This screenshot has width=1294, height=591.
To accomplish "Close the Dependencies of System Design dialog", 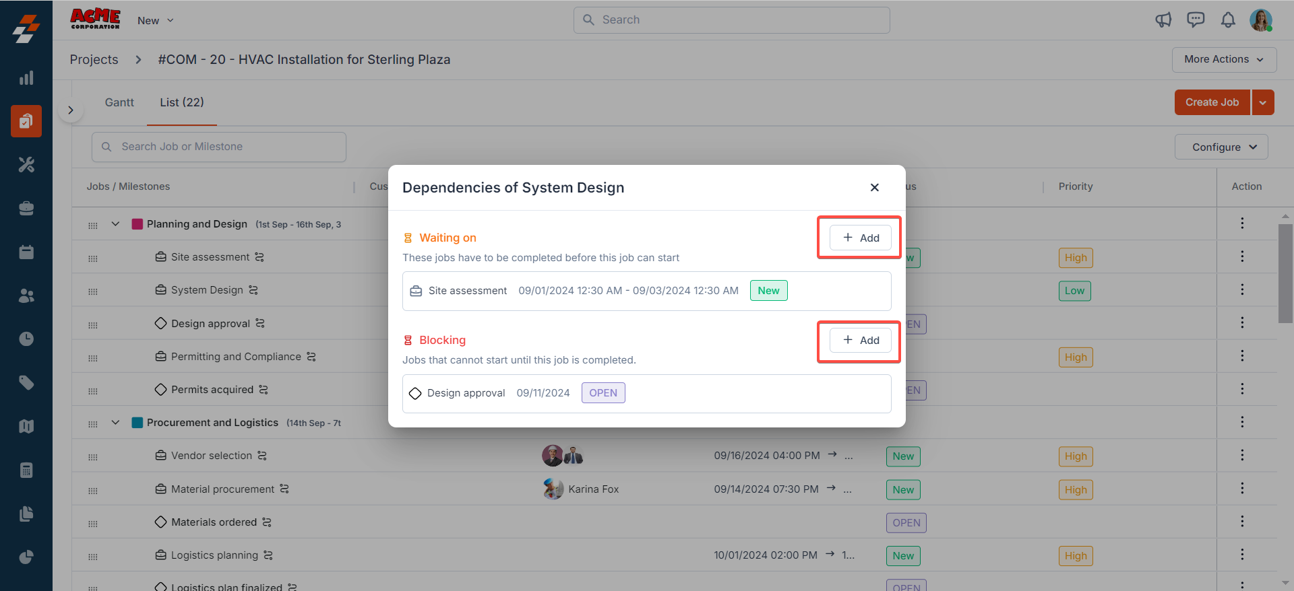I will coord(874,188).
